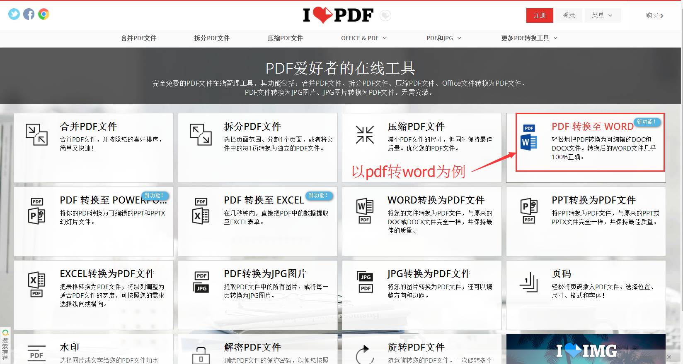Click the PDF to Excel icon
The image size is (683, 364).
(201, 211)
